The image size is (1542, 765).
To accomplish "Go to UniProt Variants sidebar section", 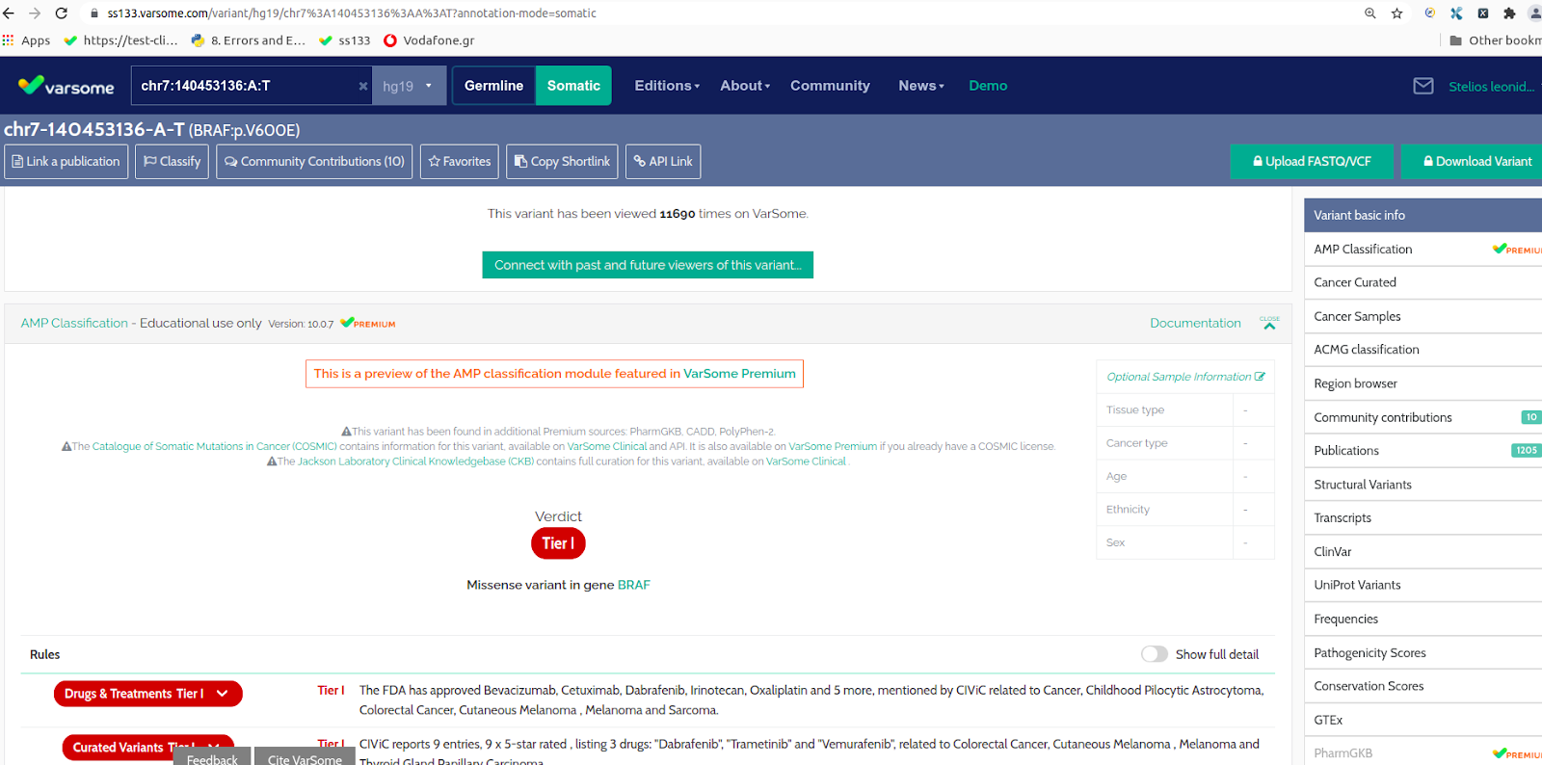I will pyautogui.click(x=1422, y=585).
